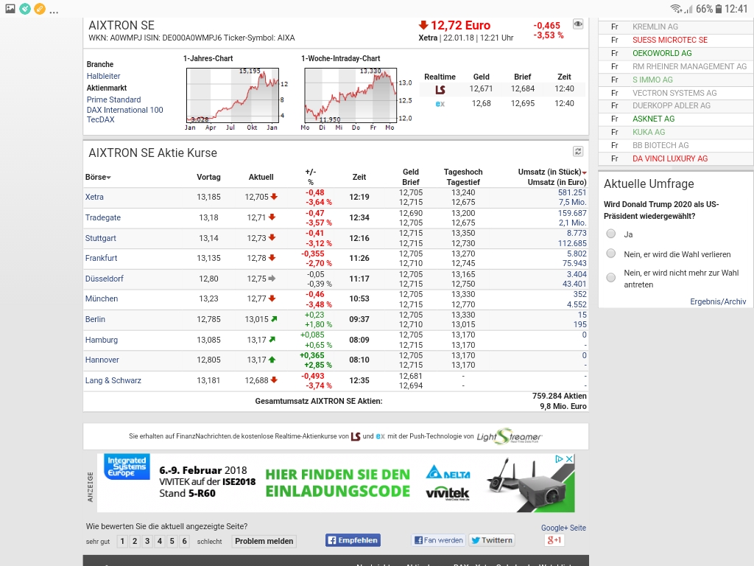The width and height of the screenshot is (754, 566).
Task: Rate the page with 3
Action: point(147,541)
